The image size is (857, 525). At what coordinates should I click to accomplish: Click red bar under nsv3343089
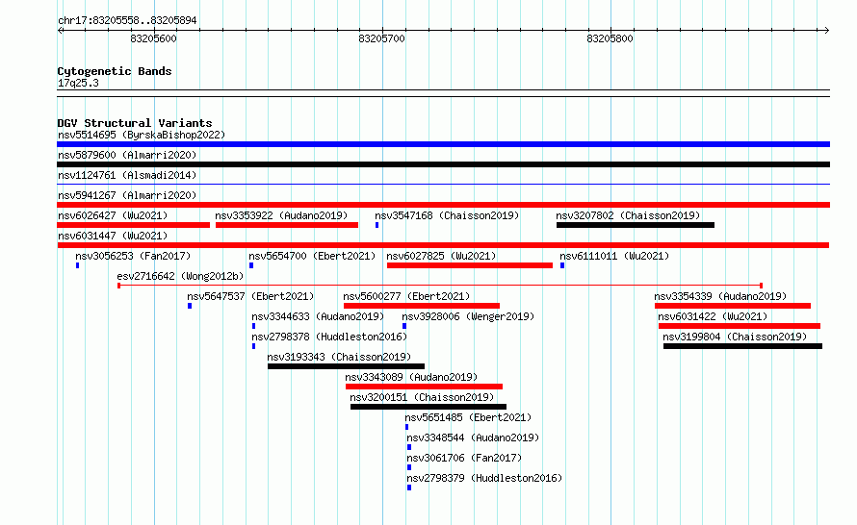(424, 387)
